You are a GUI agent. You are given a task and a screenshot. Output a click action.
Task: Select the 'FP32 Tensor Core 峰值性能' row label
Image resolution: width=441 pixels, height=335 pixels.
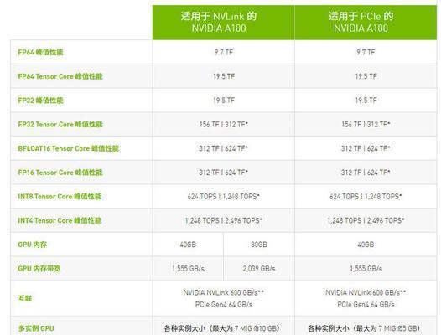click(60, 125)
